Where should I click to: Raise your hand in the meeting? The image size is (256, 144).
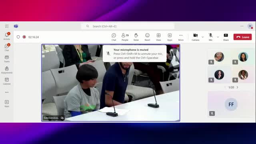[136, 37]
